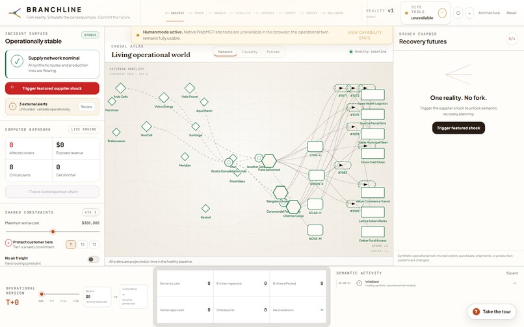Click the dark Trigger featured shock button

tap(458, 128)
